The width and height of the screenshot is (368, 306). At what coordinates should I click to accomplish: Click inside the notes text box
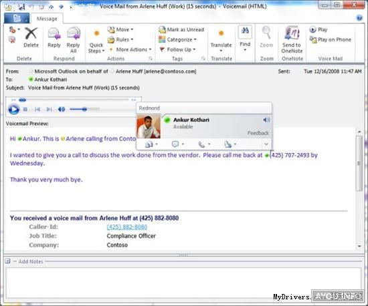pyautogui.click(x=183, y=283)
